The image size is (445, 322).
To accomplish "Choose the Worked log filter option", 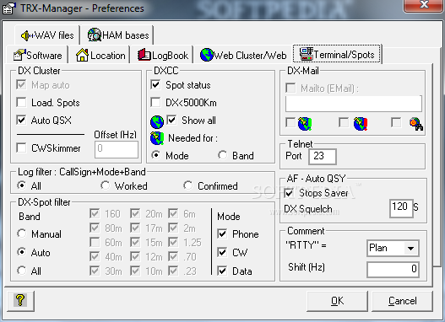I will [x=105, y=185].
